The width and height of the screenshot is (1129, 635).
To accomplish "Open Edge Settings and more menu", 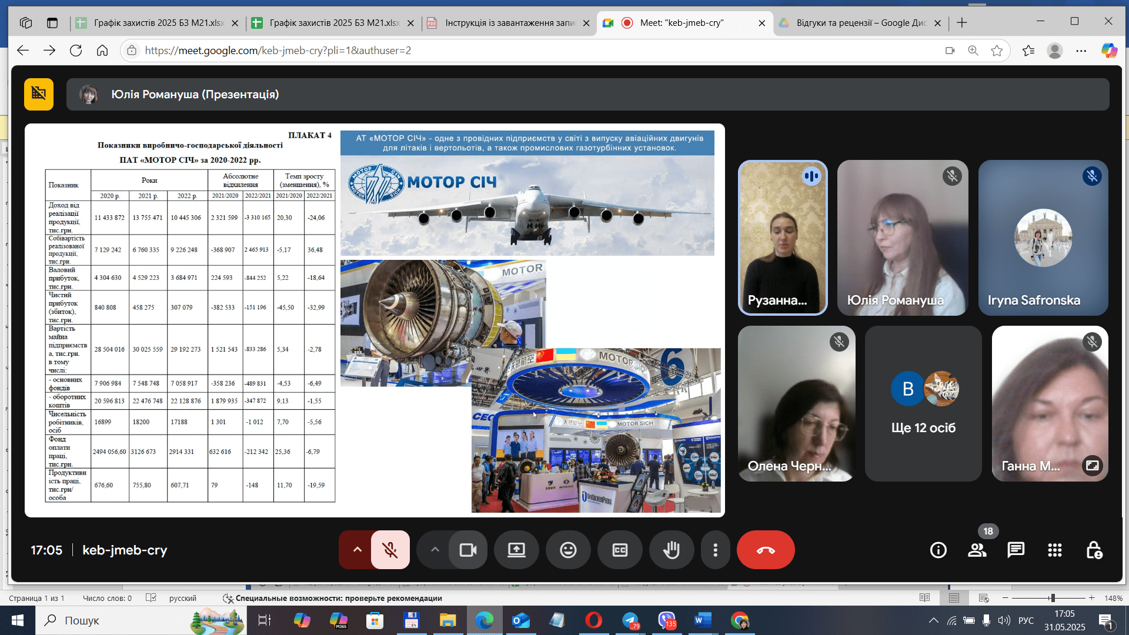I will tap(1081, 51).
